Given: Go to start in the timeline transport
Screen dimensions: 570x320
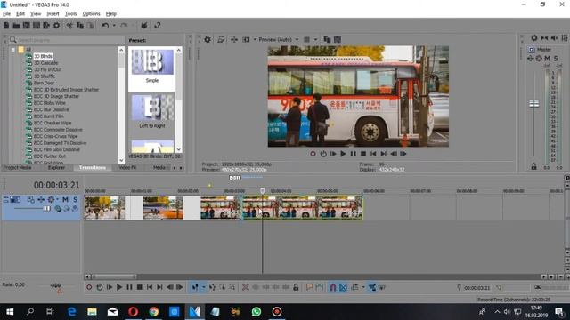Looking at the screenshot, I should (150, 287).
